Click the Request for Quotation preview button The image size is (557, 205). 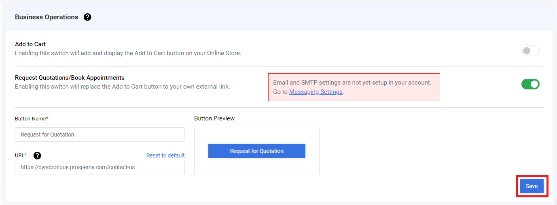257,151
